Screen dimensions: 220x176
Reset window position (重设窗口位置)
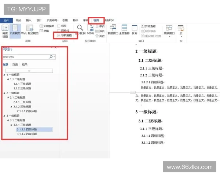151,36
